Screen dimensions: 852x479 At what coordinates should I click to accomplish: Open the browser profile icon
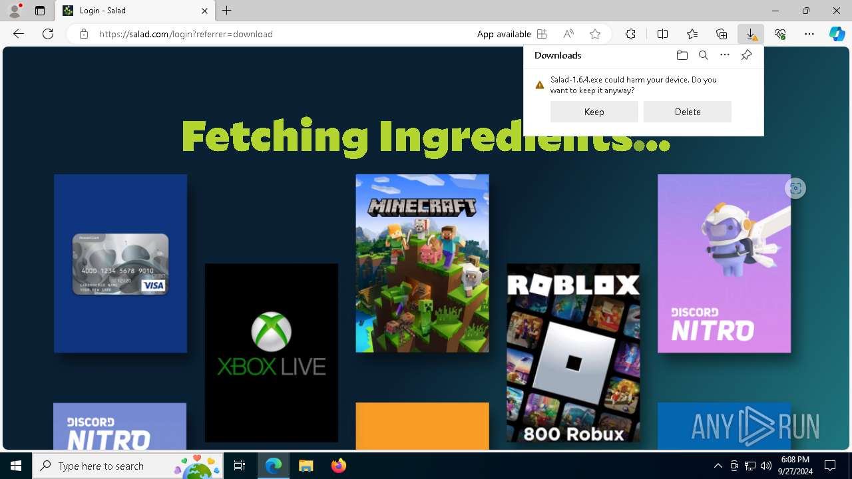tap(14, 11)
